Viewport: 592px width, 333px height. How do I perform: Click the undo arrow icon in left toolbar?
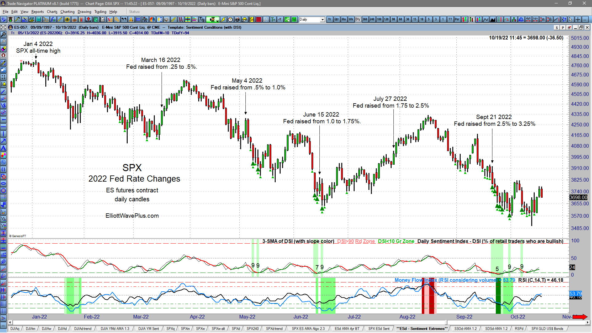click(x=3, y=70)
